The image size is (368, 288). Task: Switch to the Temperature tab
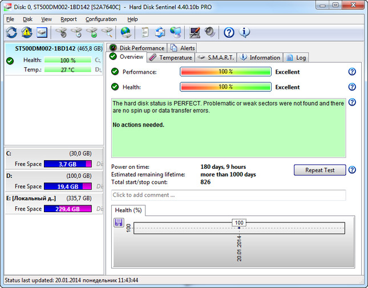pyautogui.click(x=171, y=58)
